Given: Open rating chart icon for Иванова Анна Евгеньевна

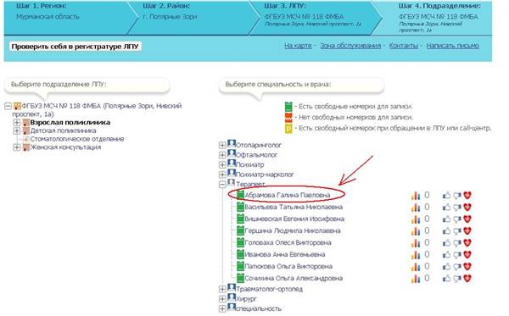Looking at the screenshot, I should [x=416, y=255].
